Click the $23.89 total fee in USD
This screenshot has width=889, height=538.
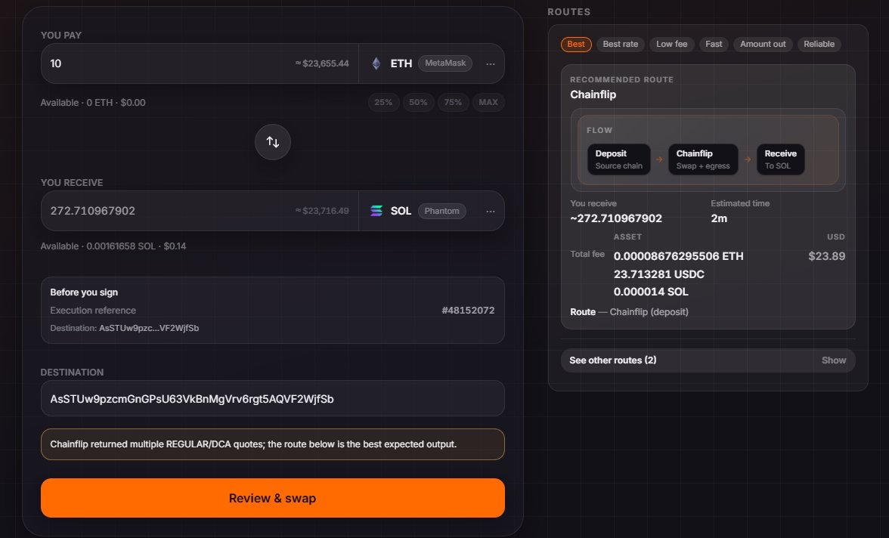click(827, 256)
